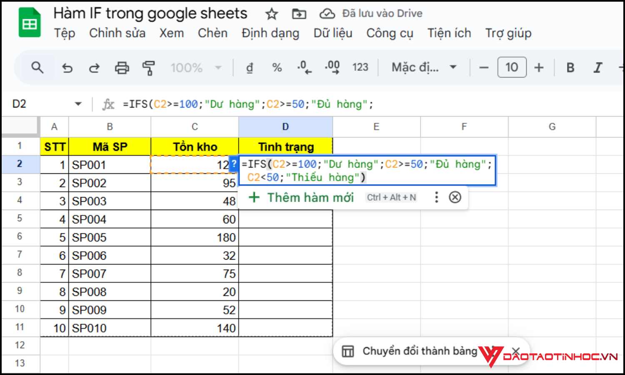Increase font size with plus button

[539, 67]
